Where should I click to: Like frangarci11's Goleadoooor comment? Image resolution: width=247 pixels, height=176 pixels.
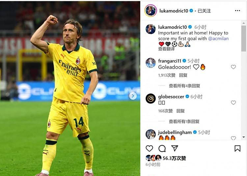point(233,67)
